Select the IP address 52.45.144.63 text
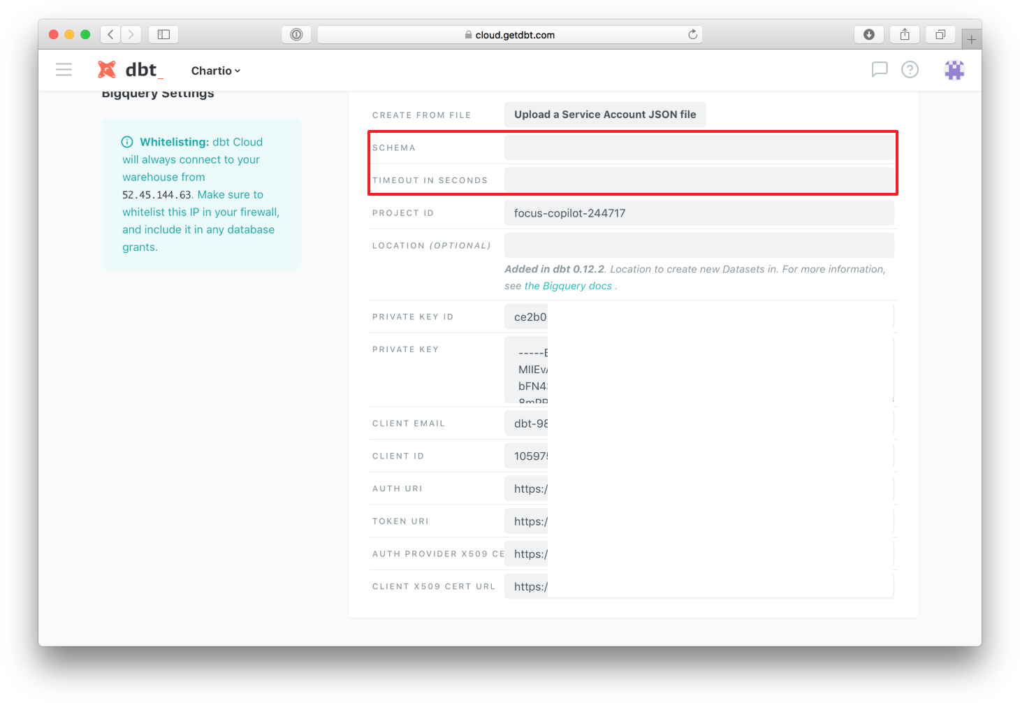 156,195
